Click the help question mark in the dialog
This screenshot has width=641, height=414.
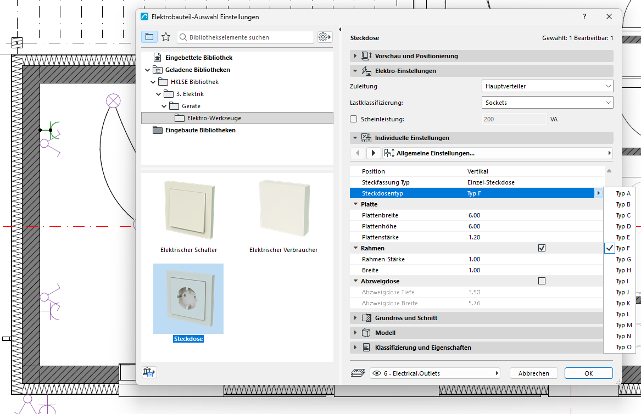click(584, 17)
